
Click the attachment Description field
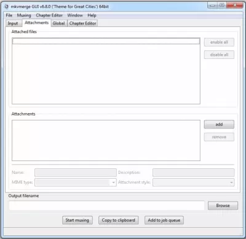point(194,173)
